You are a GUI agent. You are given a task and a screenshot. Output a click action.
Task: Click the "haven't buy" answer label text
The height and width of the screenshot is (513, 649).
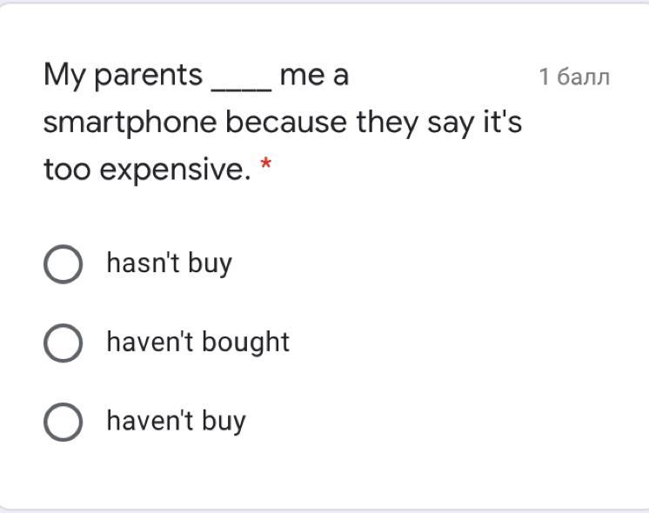(176, 422)
